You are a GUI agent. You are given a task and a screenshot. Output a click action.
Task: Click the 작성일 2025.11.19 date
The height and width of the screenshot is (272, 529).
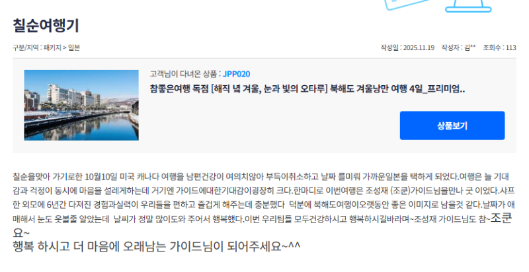pos(407,48)
